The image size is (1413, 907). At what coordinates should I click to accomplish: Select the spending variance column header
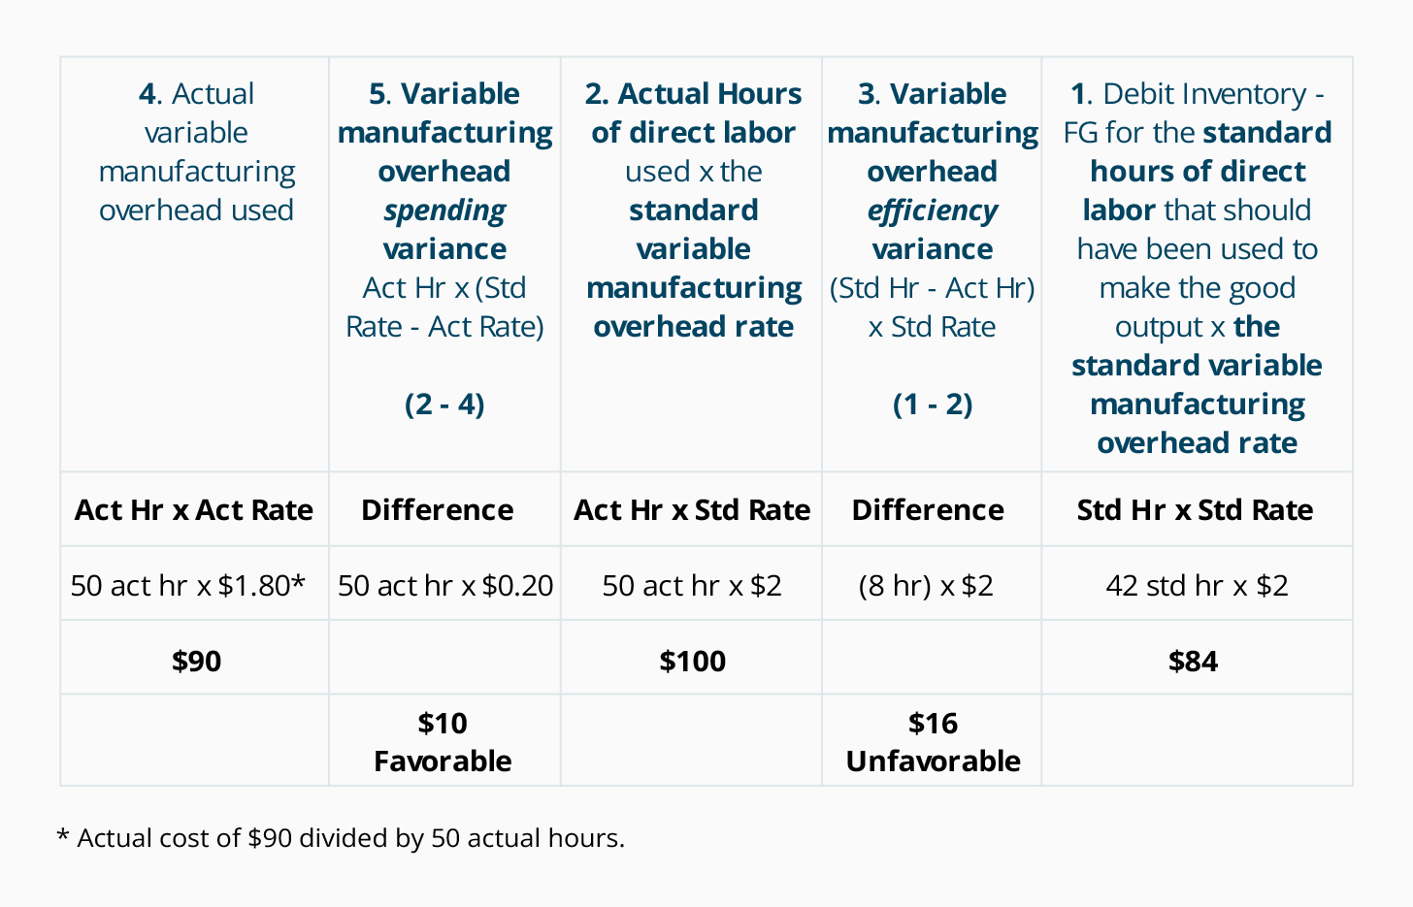tap(444, 248)
